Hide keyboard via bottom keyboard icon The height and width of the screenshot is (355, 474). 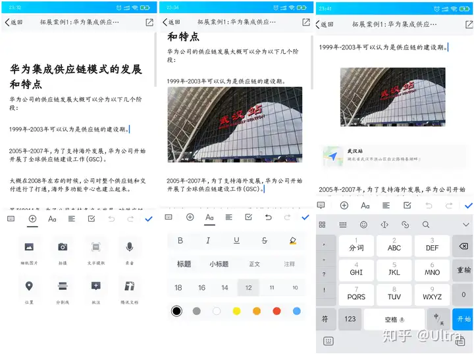[x=329, y=341]
